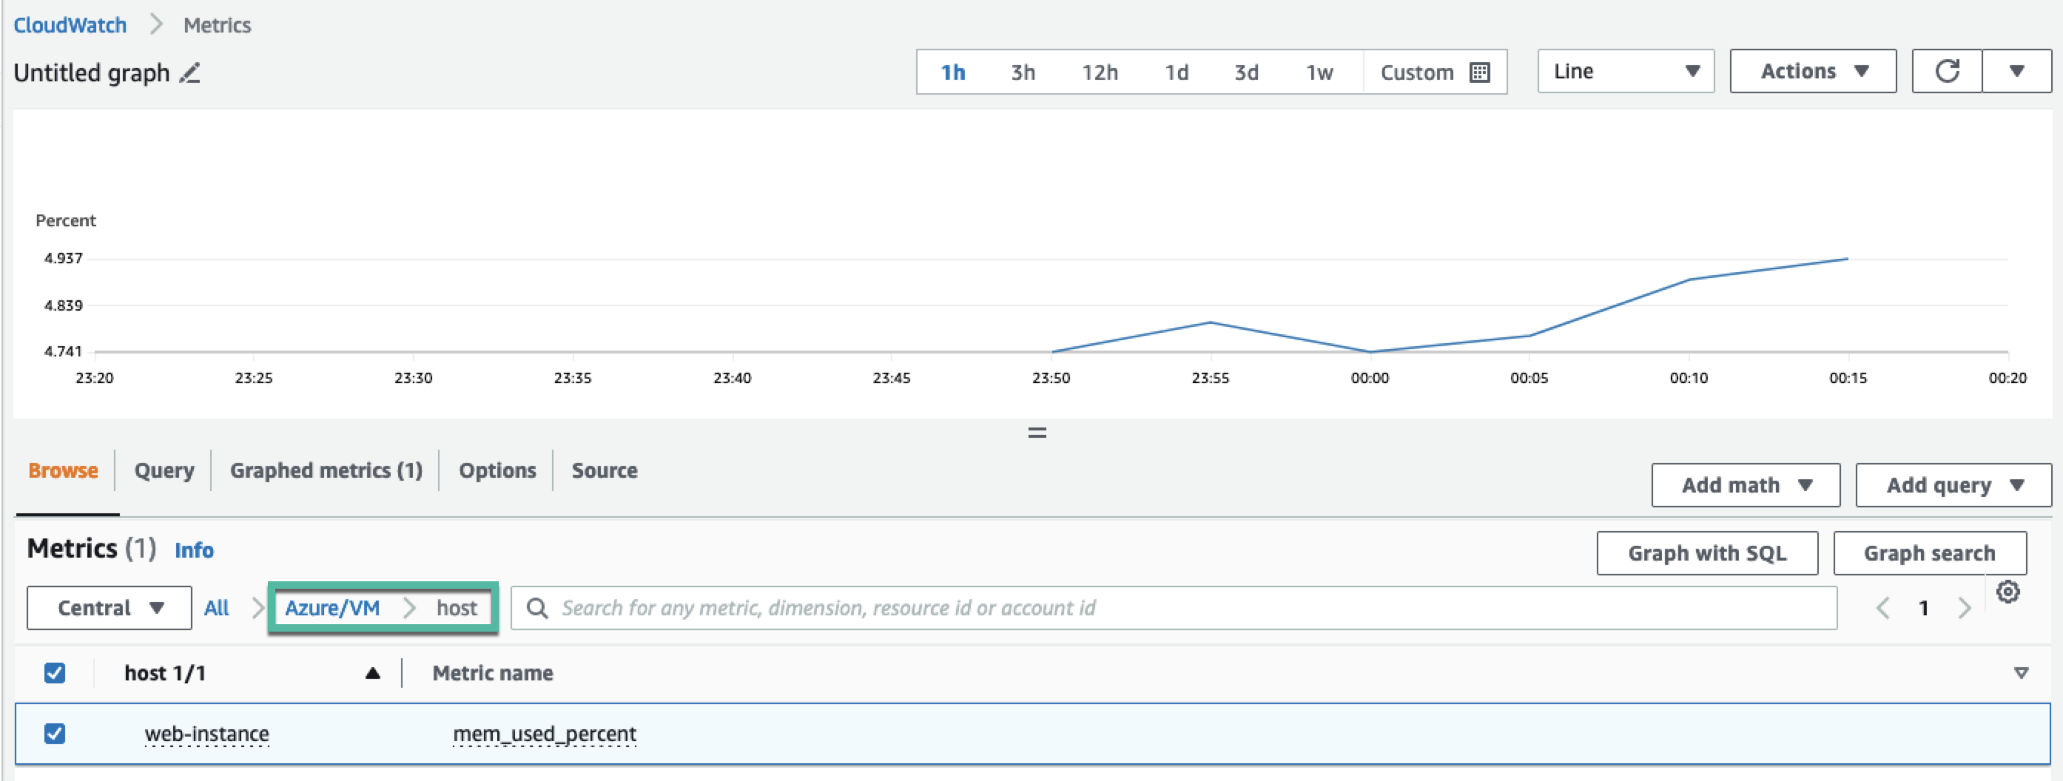Click the Graph with SQL button
Image resolution: width=2063 pixels, height=781 pixels.
1707,553
